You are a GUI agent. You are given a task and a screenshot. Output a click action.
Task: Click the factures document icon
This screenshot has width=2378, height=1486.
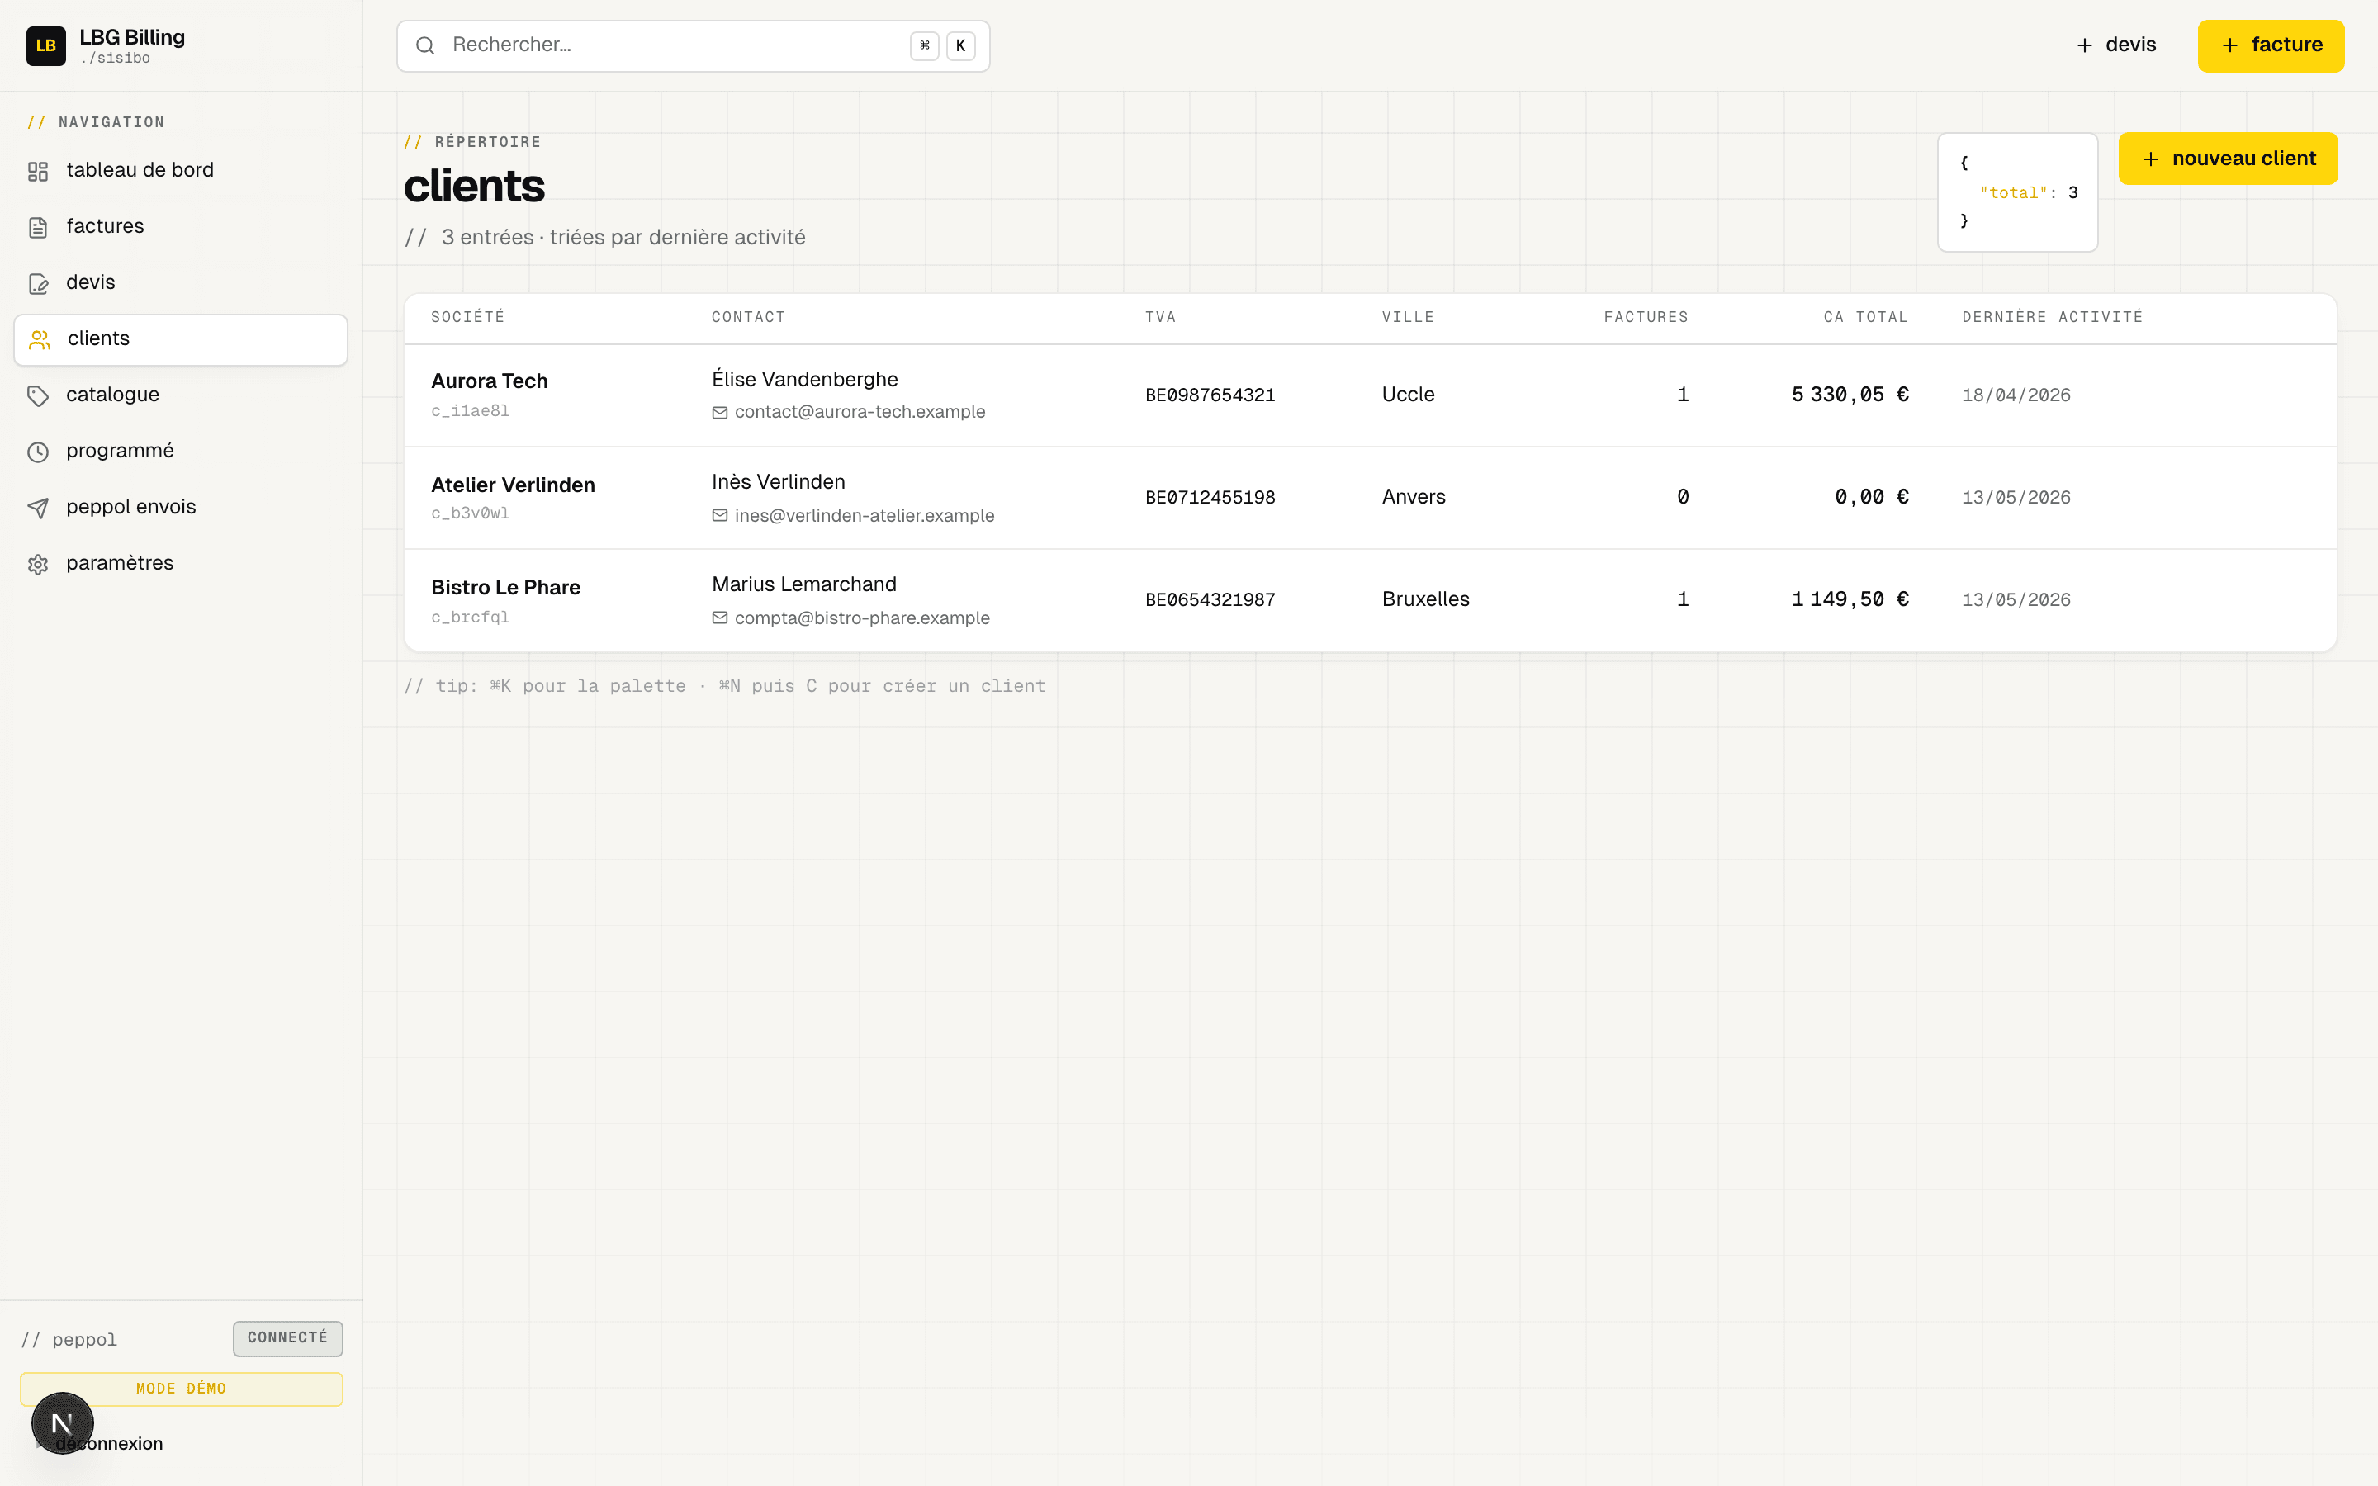coord(38,227)
